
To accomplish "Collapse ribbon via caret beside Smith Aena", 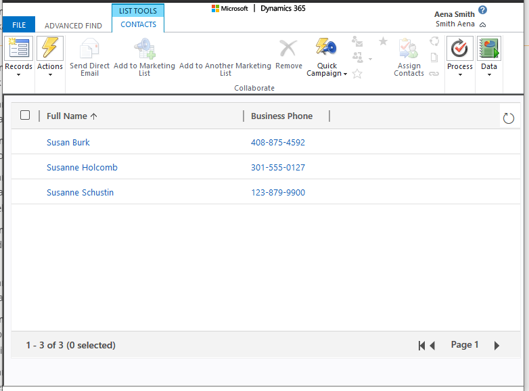I will [483, 24].
